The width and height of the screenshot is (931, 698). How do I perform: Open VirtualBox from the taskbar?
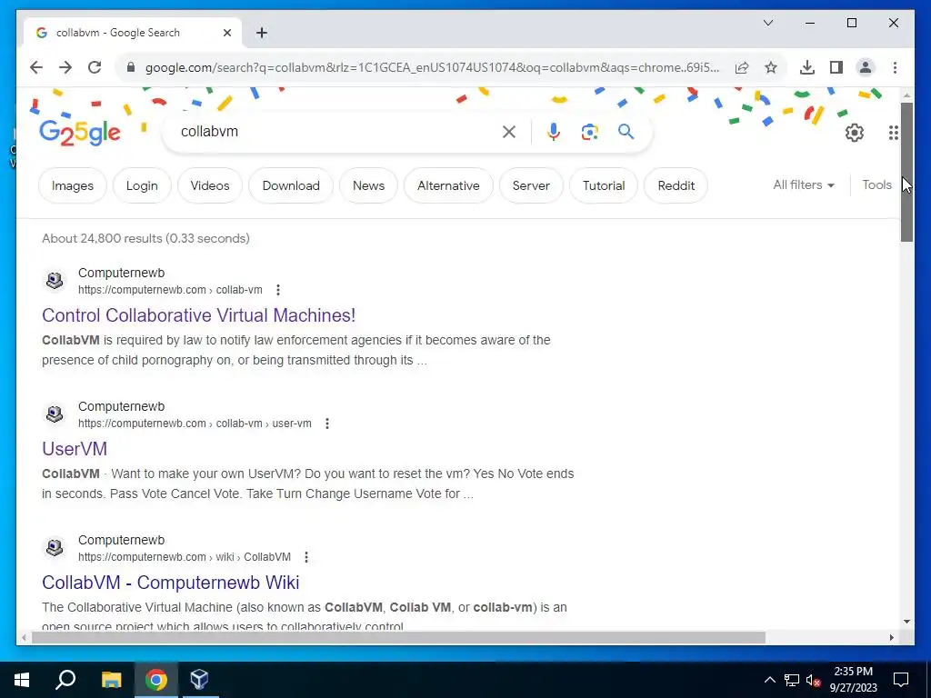pyautogui.click(x=199, y=680)
